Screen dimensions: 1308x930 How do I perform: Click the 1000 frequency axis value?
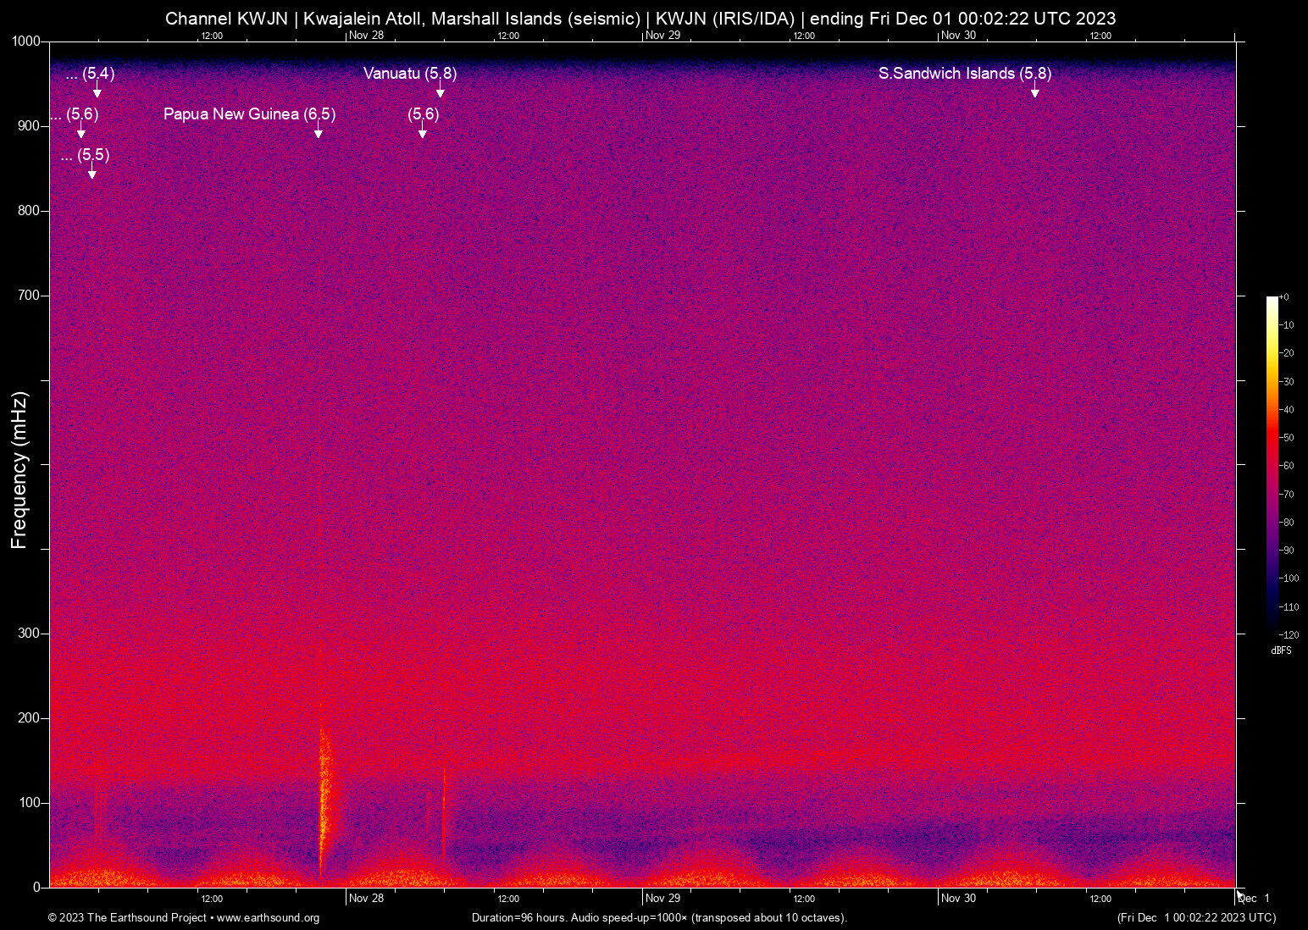(25, 41)
